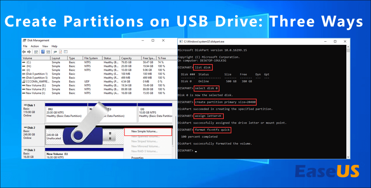The height and width of the screenshot is (188, 371).
Task: Click the 'select disk 0' command text
Action: 207,88
